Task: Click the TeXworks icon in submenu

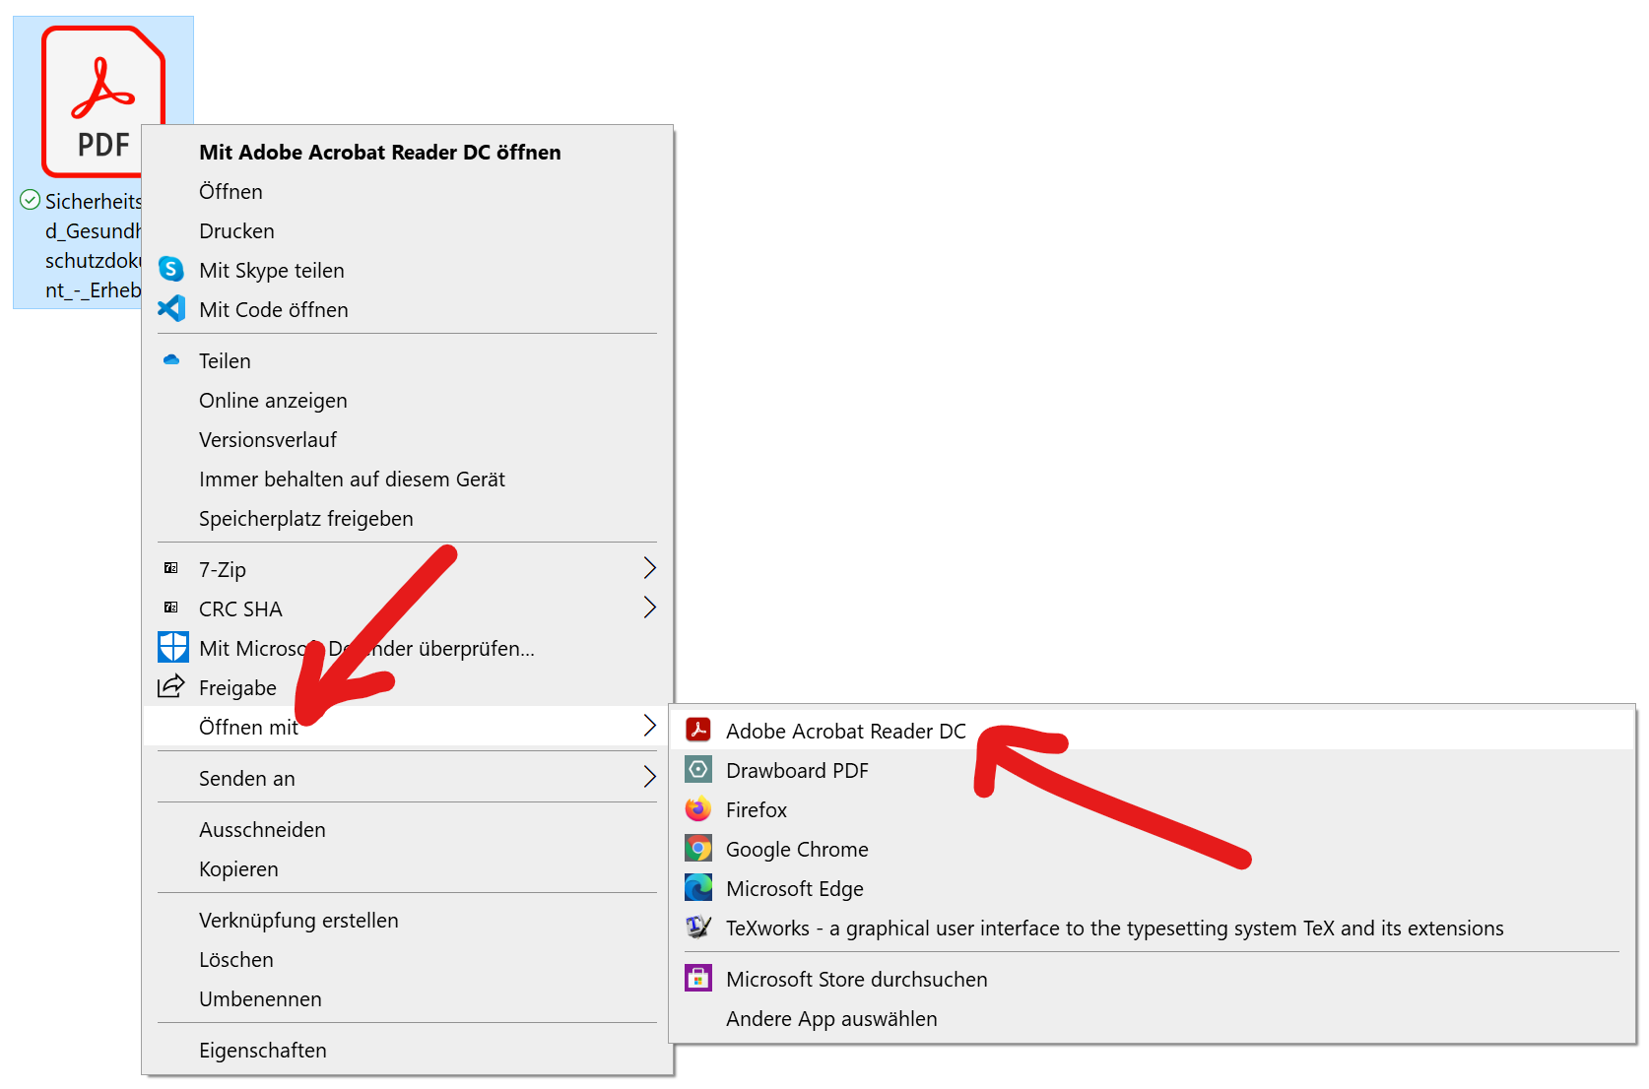Action: (698, 927)
